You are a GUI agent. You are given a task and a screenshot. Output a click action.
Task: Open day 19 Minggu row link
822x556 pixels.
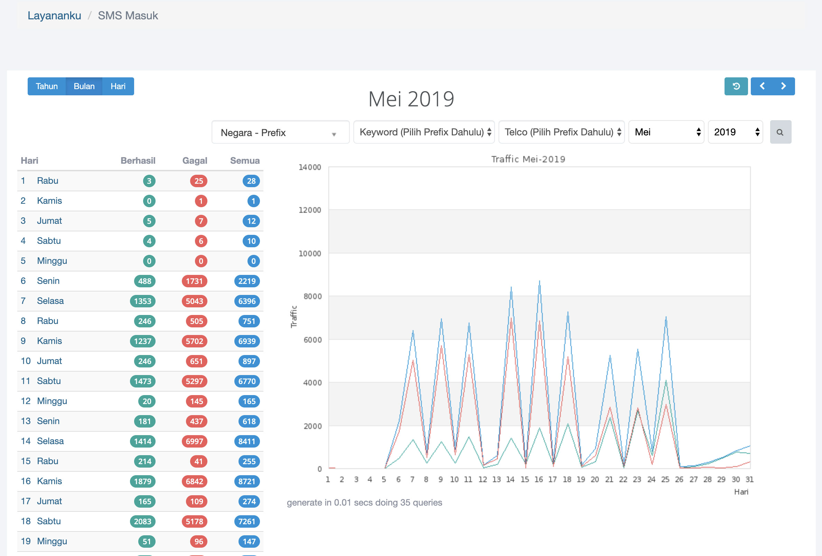pyautogui.click(x=52, y=541)
